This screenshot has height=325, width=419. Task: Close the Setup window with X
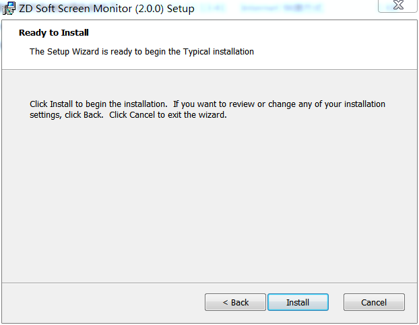pos(398,5)
